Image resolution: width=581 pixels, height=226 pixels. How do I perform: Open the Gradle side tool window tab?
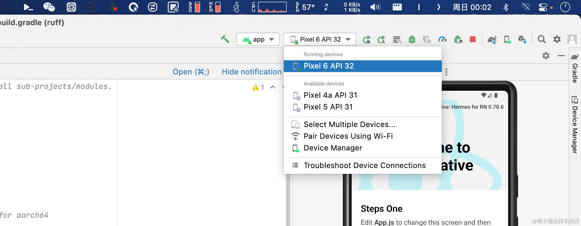(575, 68)
